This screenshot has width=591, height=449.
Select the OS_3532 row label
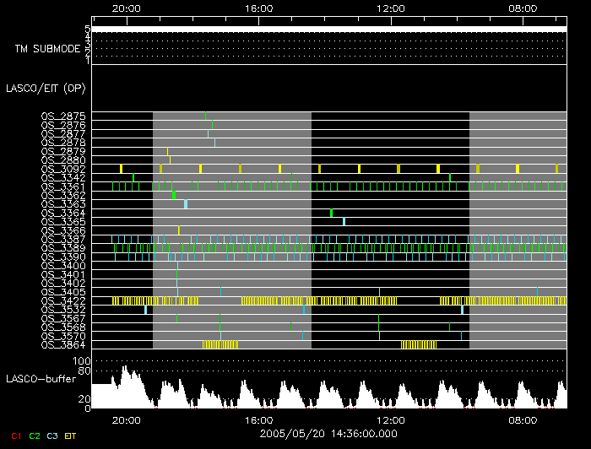pyautogui.click(x=62, y=310)
